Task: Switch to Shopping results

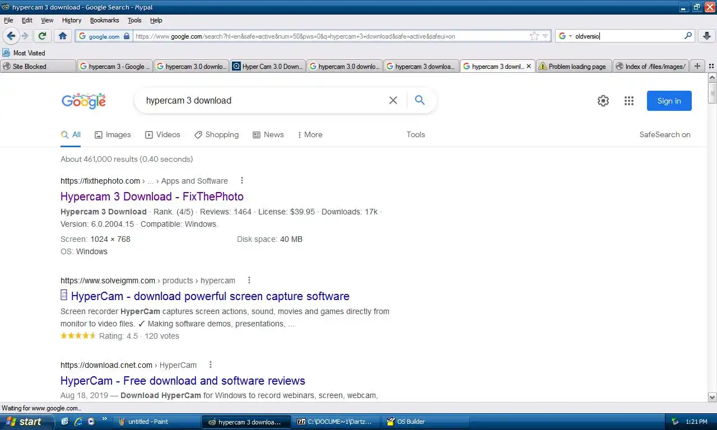Action: coord(216,134)
